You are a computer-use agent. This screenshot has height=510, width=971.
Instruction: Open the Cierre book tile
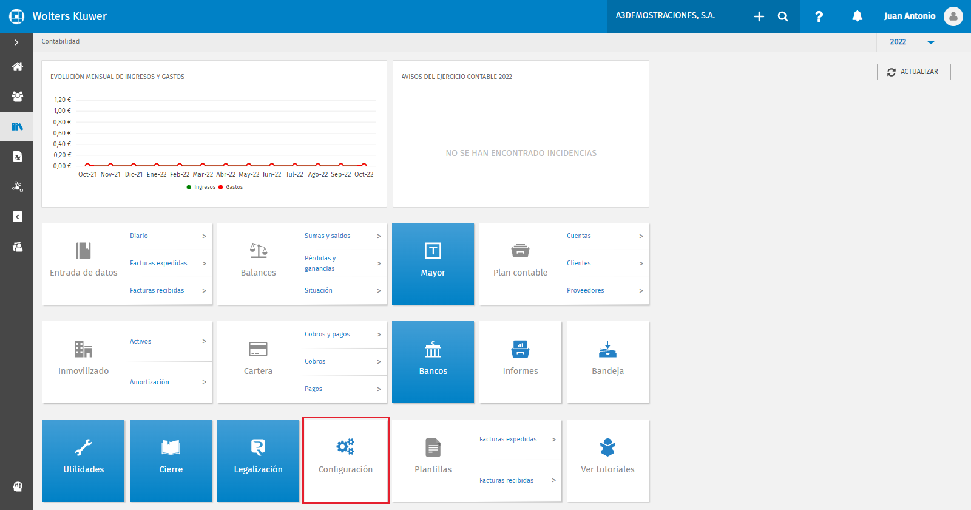point(171,460)
